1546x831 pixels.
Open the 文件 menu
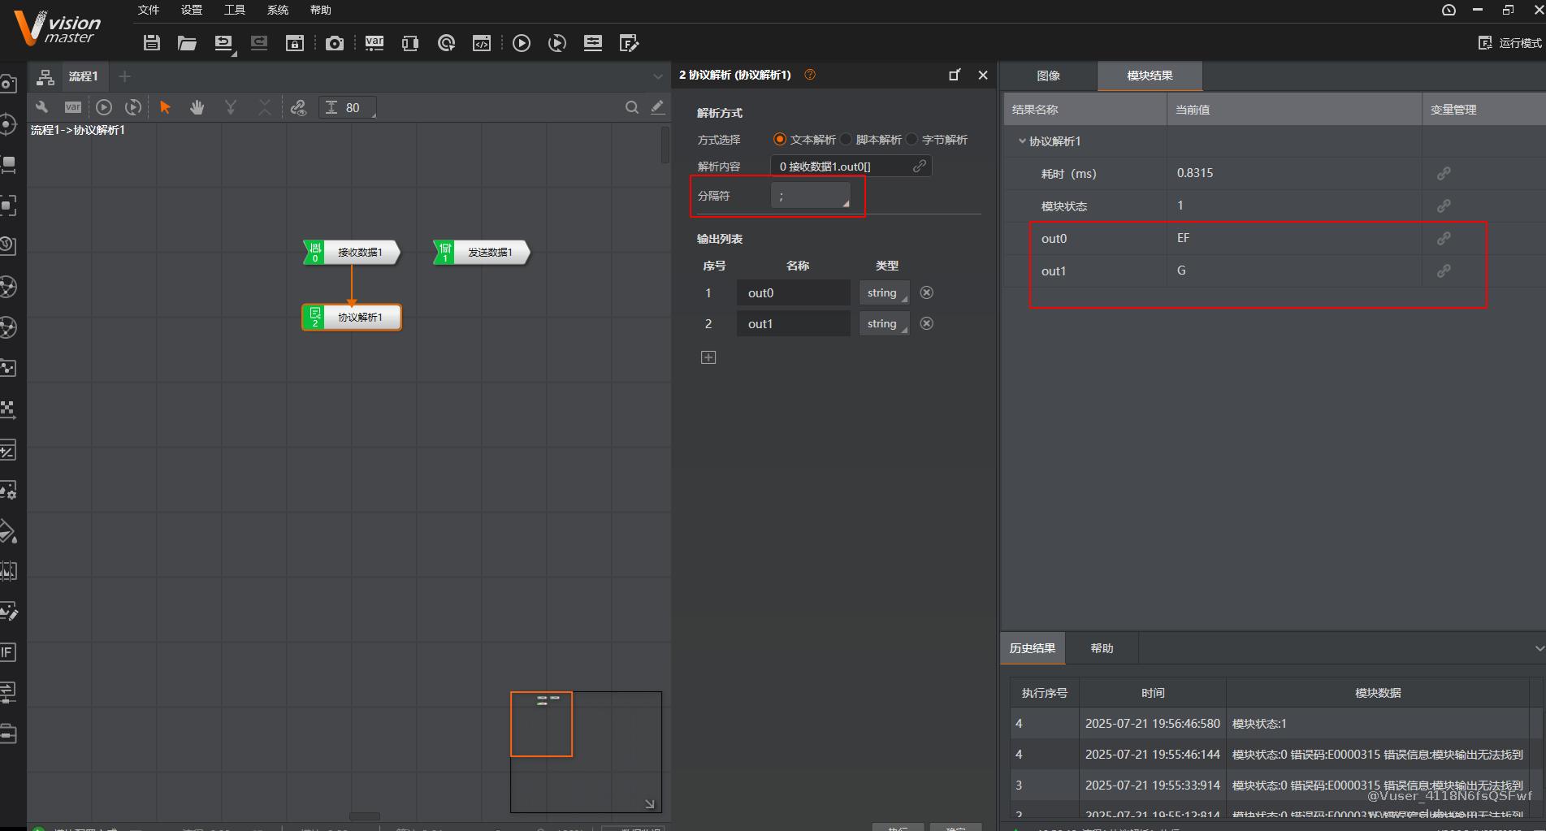pyautogui.click(x=149, y=10)
